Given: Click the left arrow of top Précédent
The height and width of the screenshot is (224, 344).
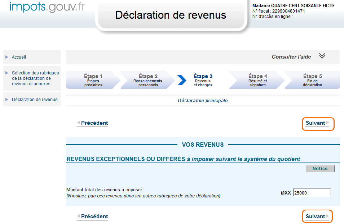Looking at the screenshot, I should (x=78, y=123).
